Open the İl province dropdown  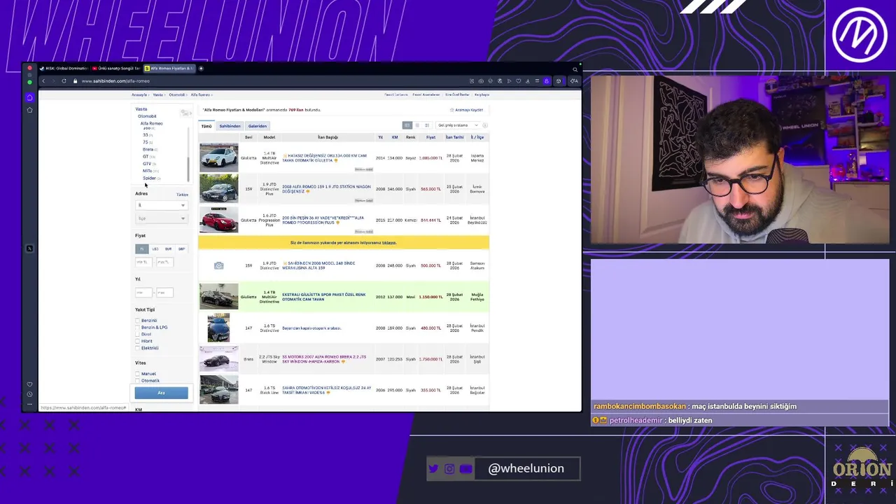pos(161,205)
